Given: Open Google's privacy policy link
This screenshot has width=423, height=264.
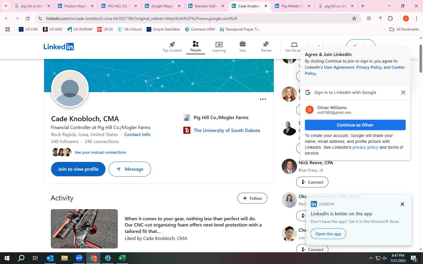Looking at the screenshot, I should point(365,147).
